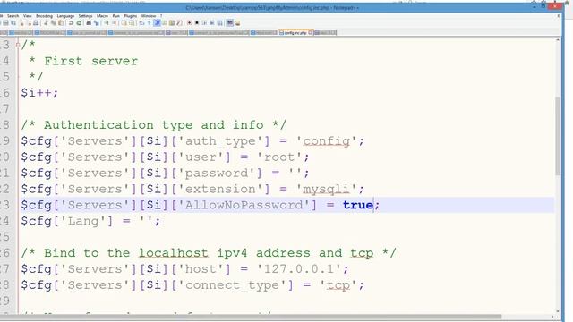
Task: Undo the last edit with Undo icon
Action: click(71, 23)
